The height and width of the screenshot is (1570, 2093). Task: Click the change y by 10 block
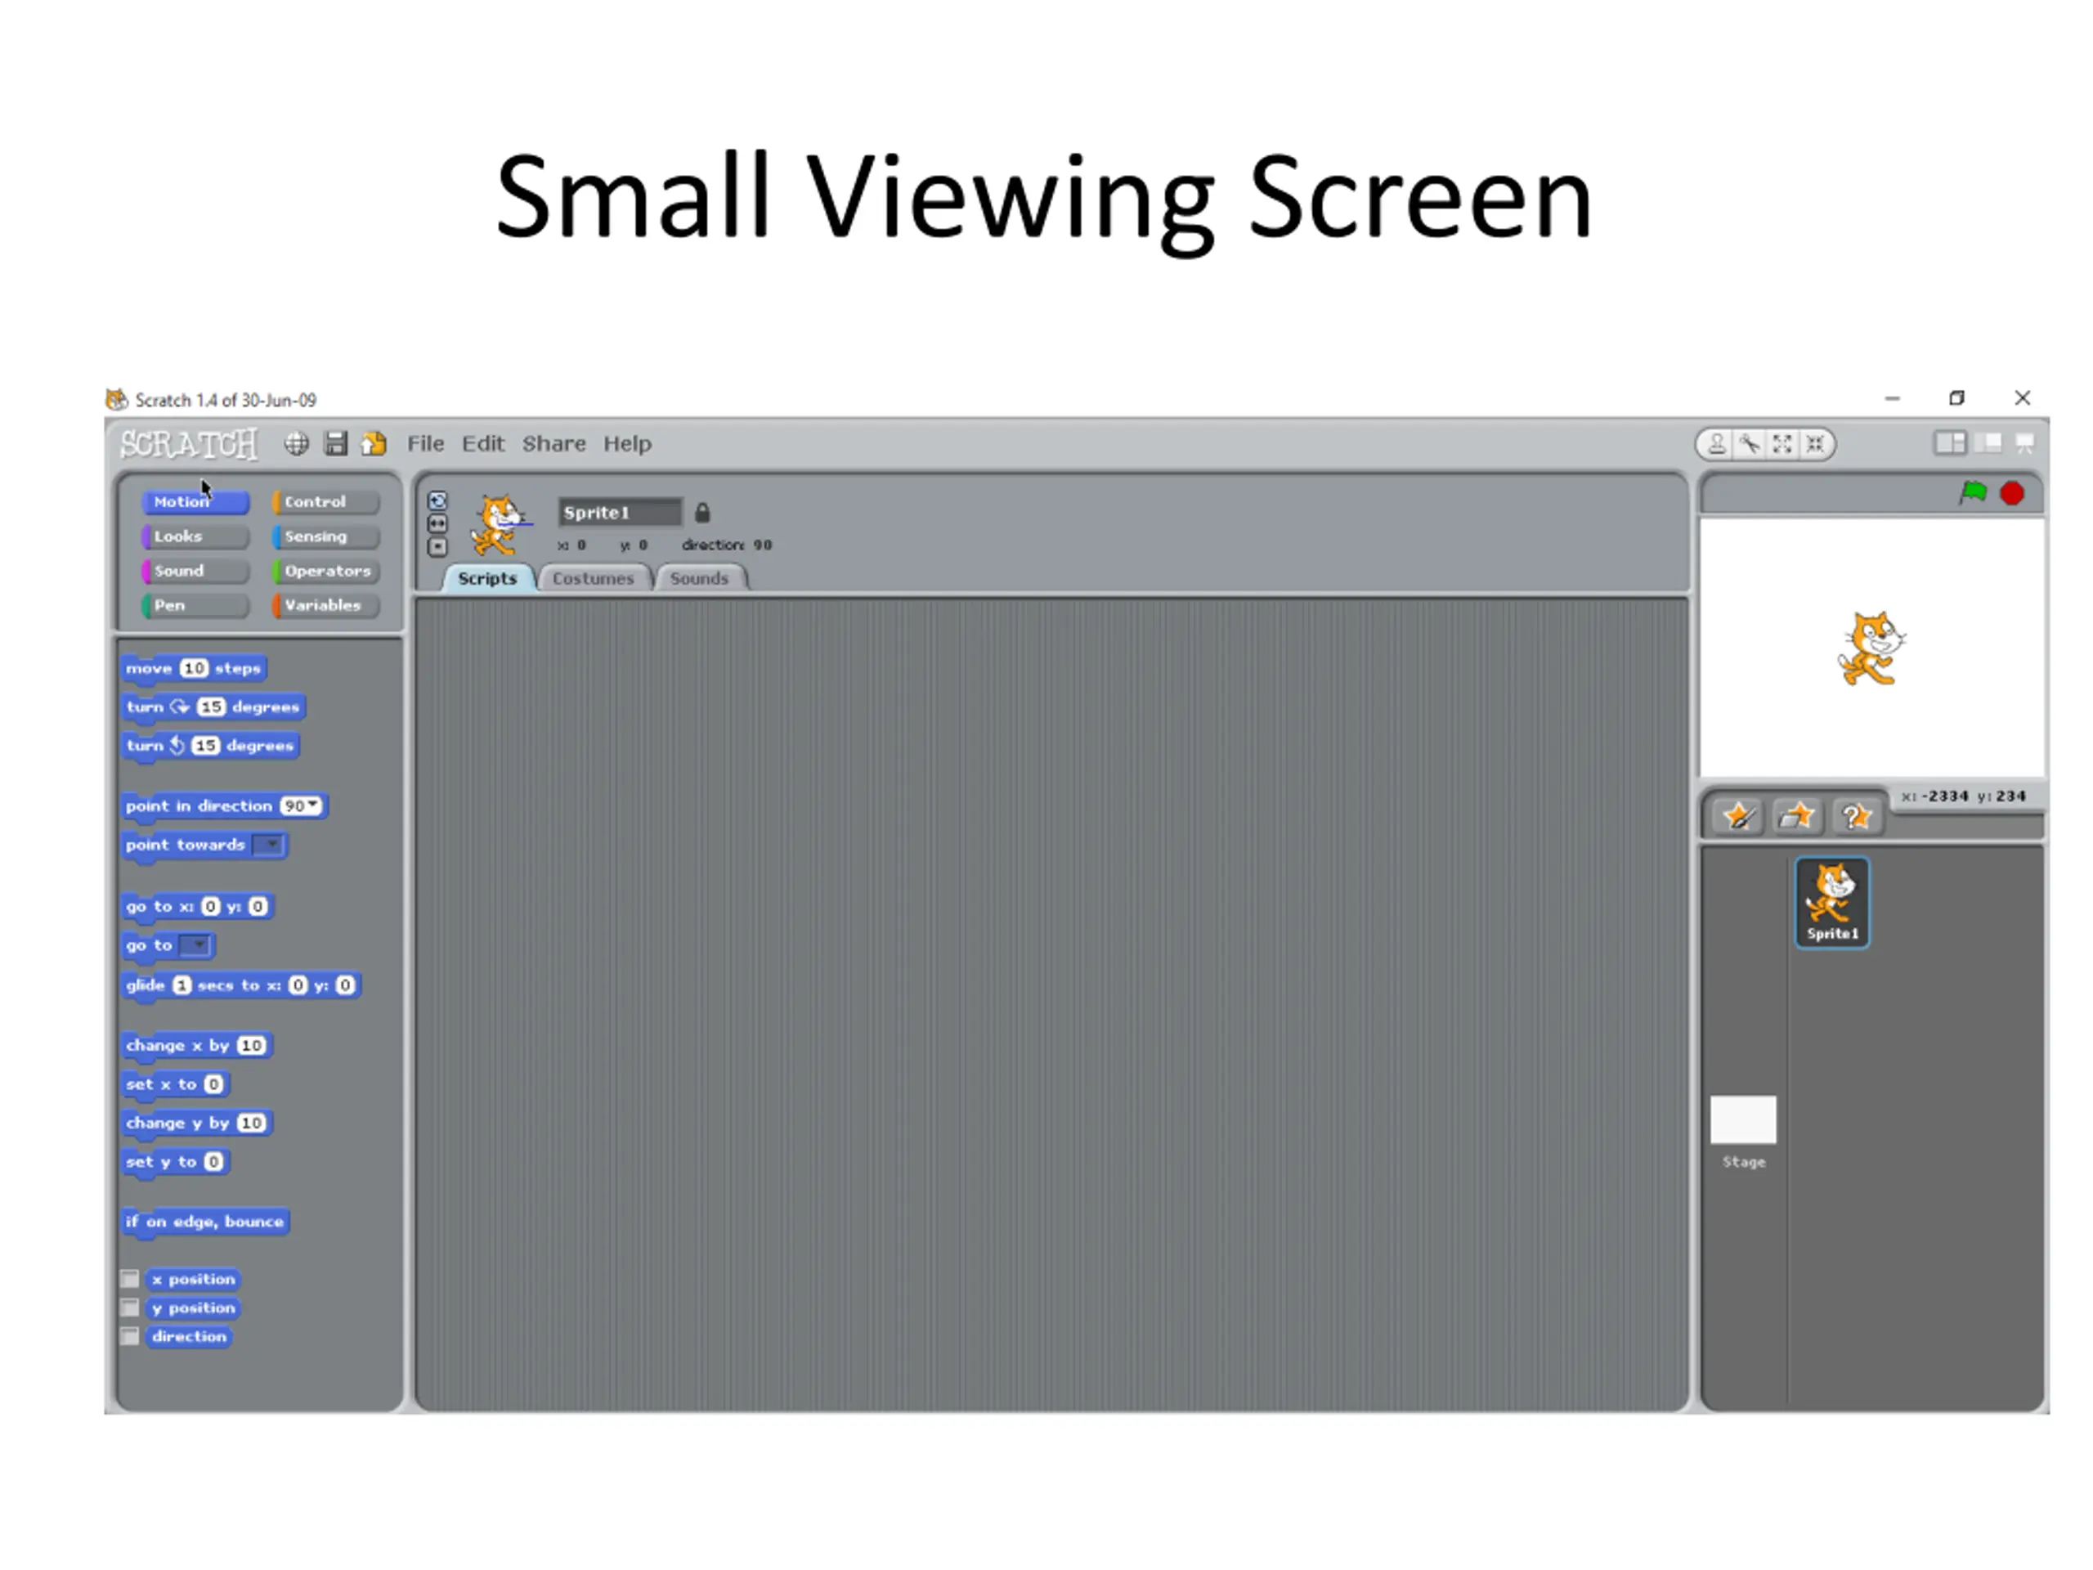197,1124
